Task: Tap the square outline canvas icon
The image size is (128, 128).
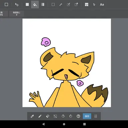Action: point(6,5)
